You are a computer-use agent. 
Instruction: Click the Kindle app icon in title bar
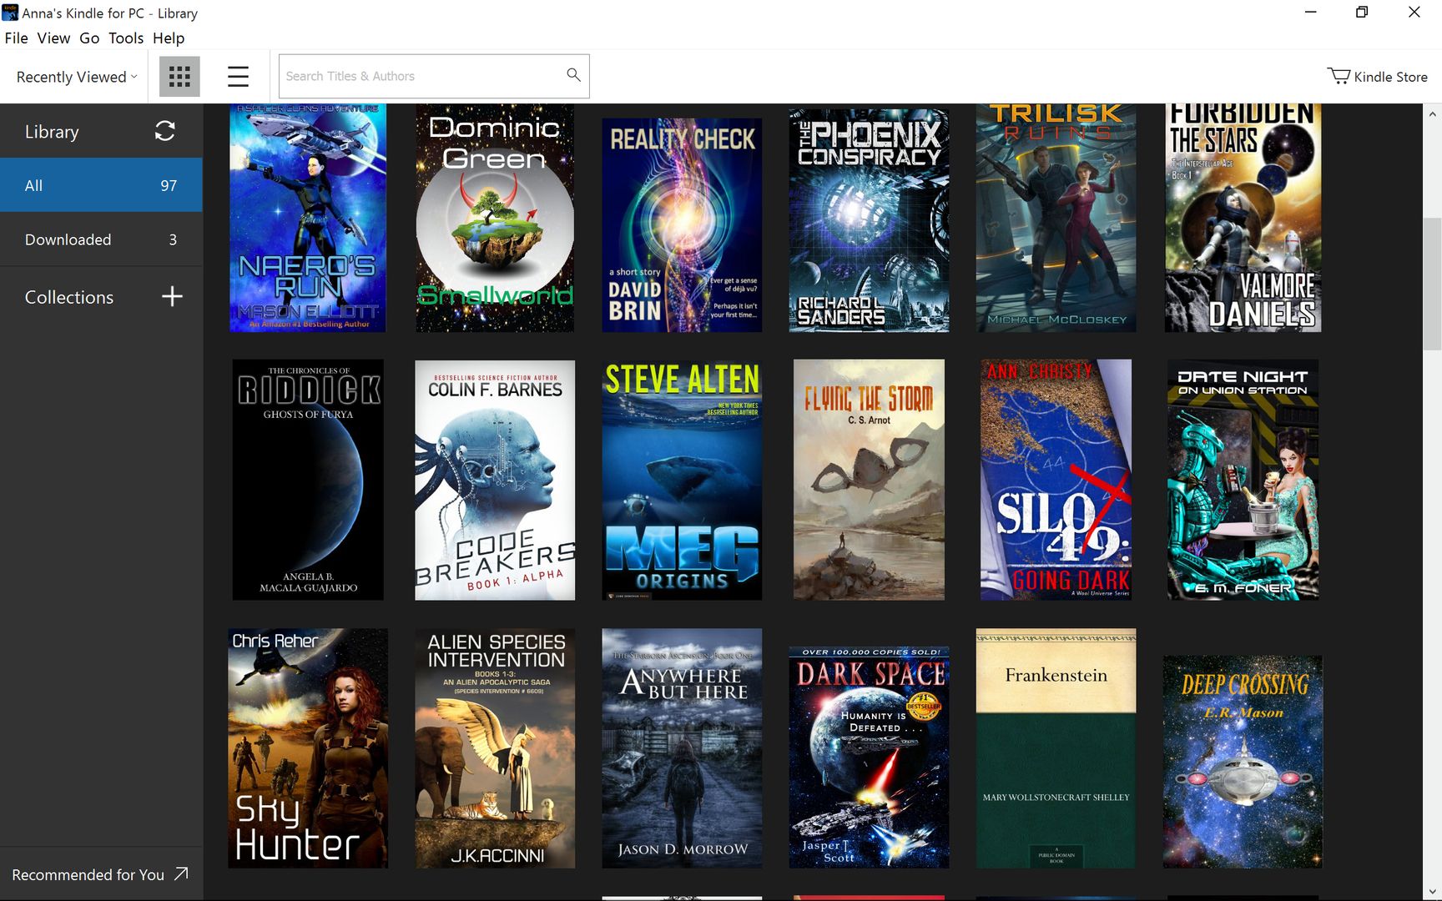pyautogui.click(x=10, y=13)
